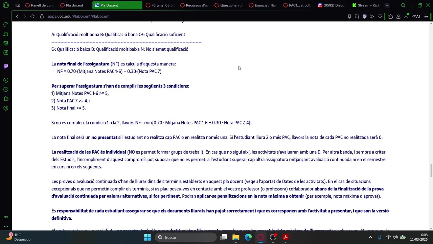
Task: Click 'La realització de les PAC és individual'
Action: point(89,152)
